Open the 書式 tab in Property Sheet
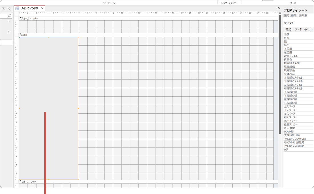Screen dimensions: 314x194 point(288,30)
